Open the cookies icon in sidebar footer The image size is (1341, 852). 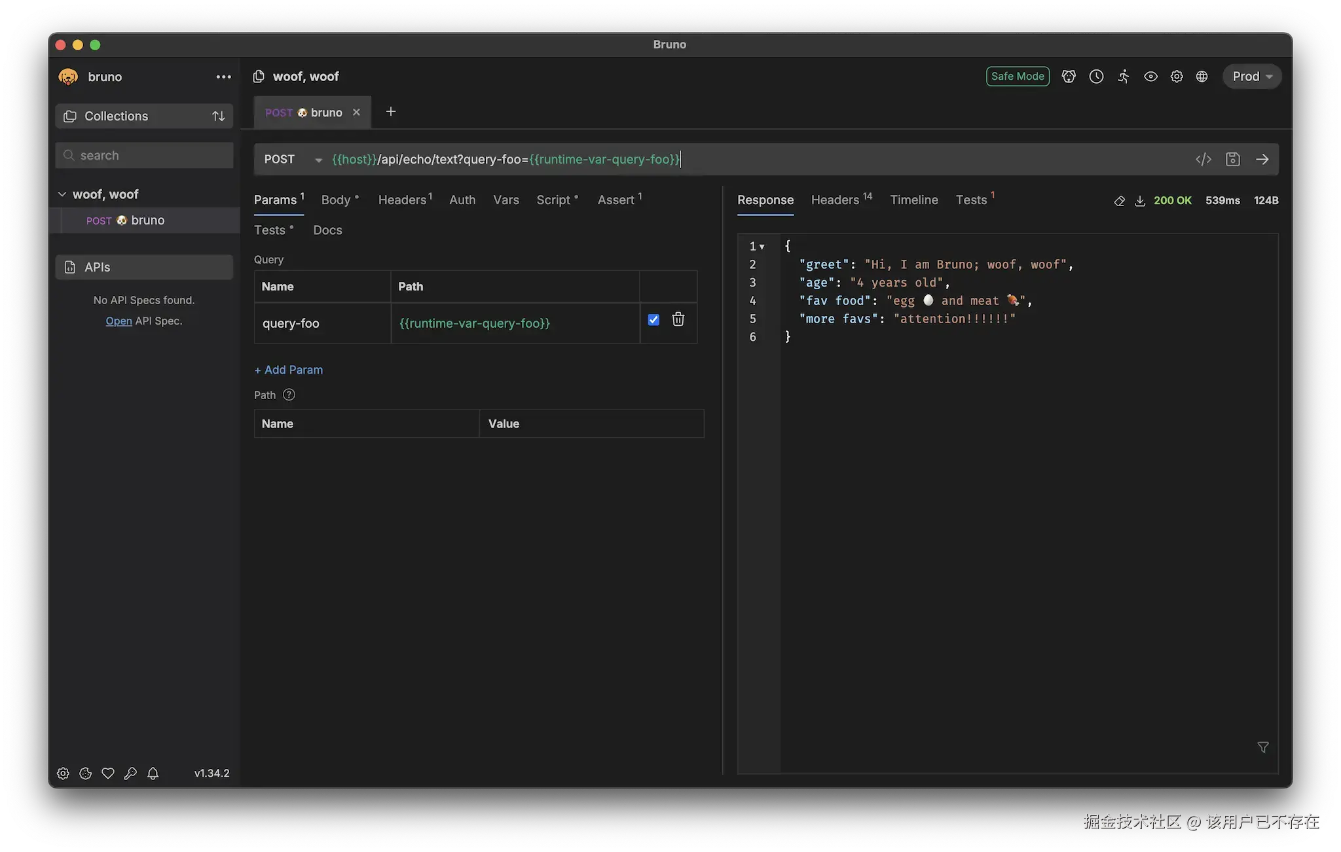click(85, 773)
